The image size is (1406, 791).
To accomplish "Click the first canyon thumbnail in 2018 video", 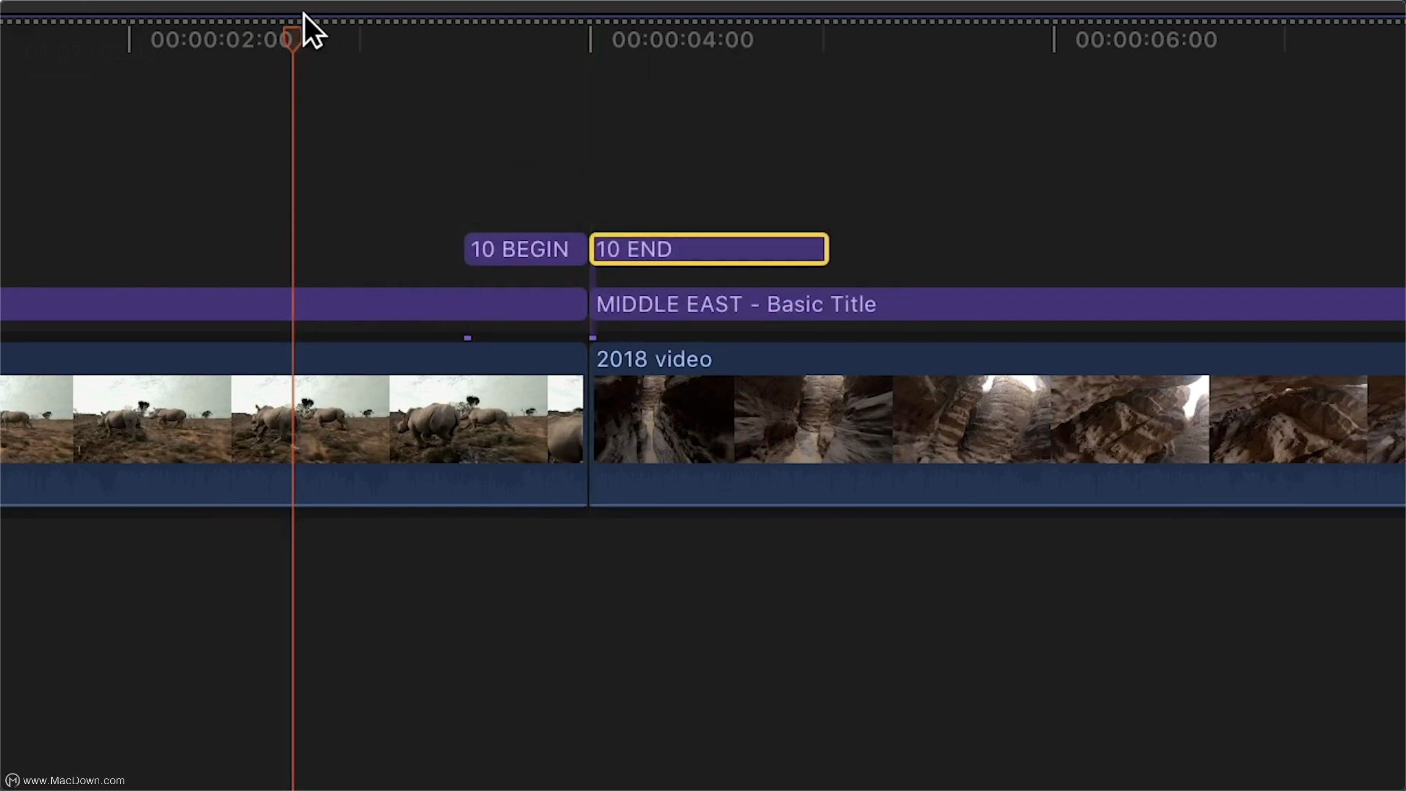I will [663, 419].
